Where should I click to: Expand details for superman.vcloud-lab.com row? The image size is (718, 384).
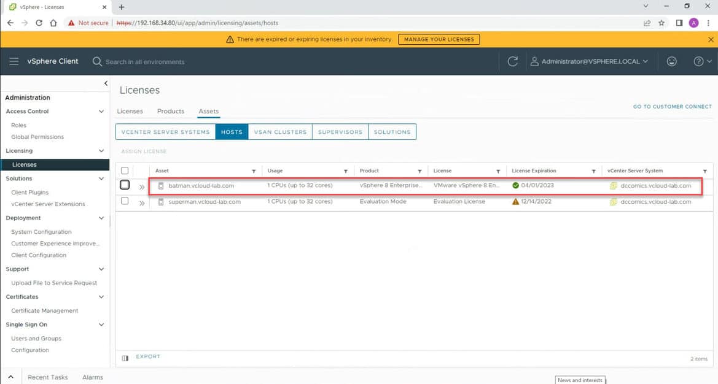[142, 203]
